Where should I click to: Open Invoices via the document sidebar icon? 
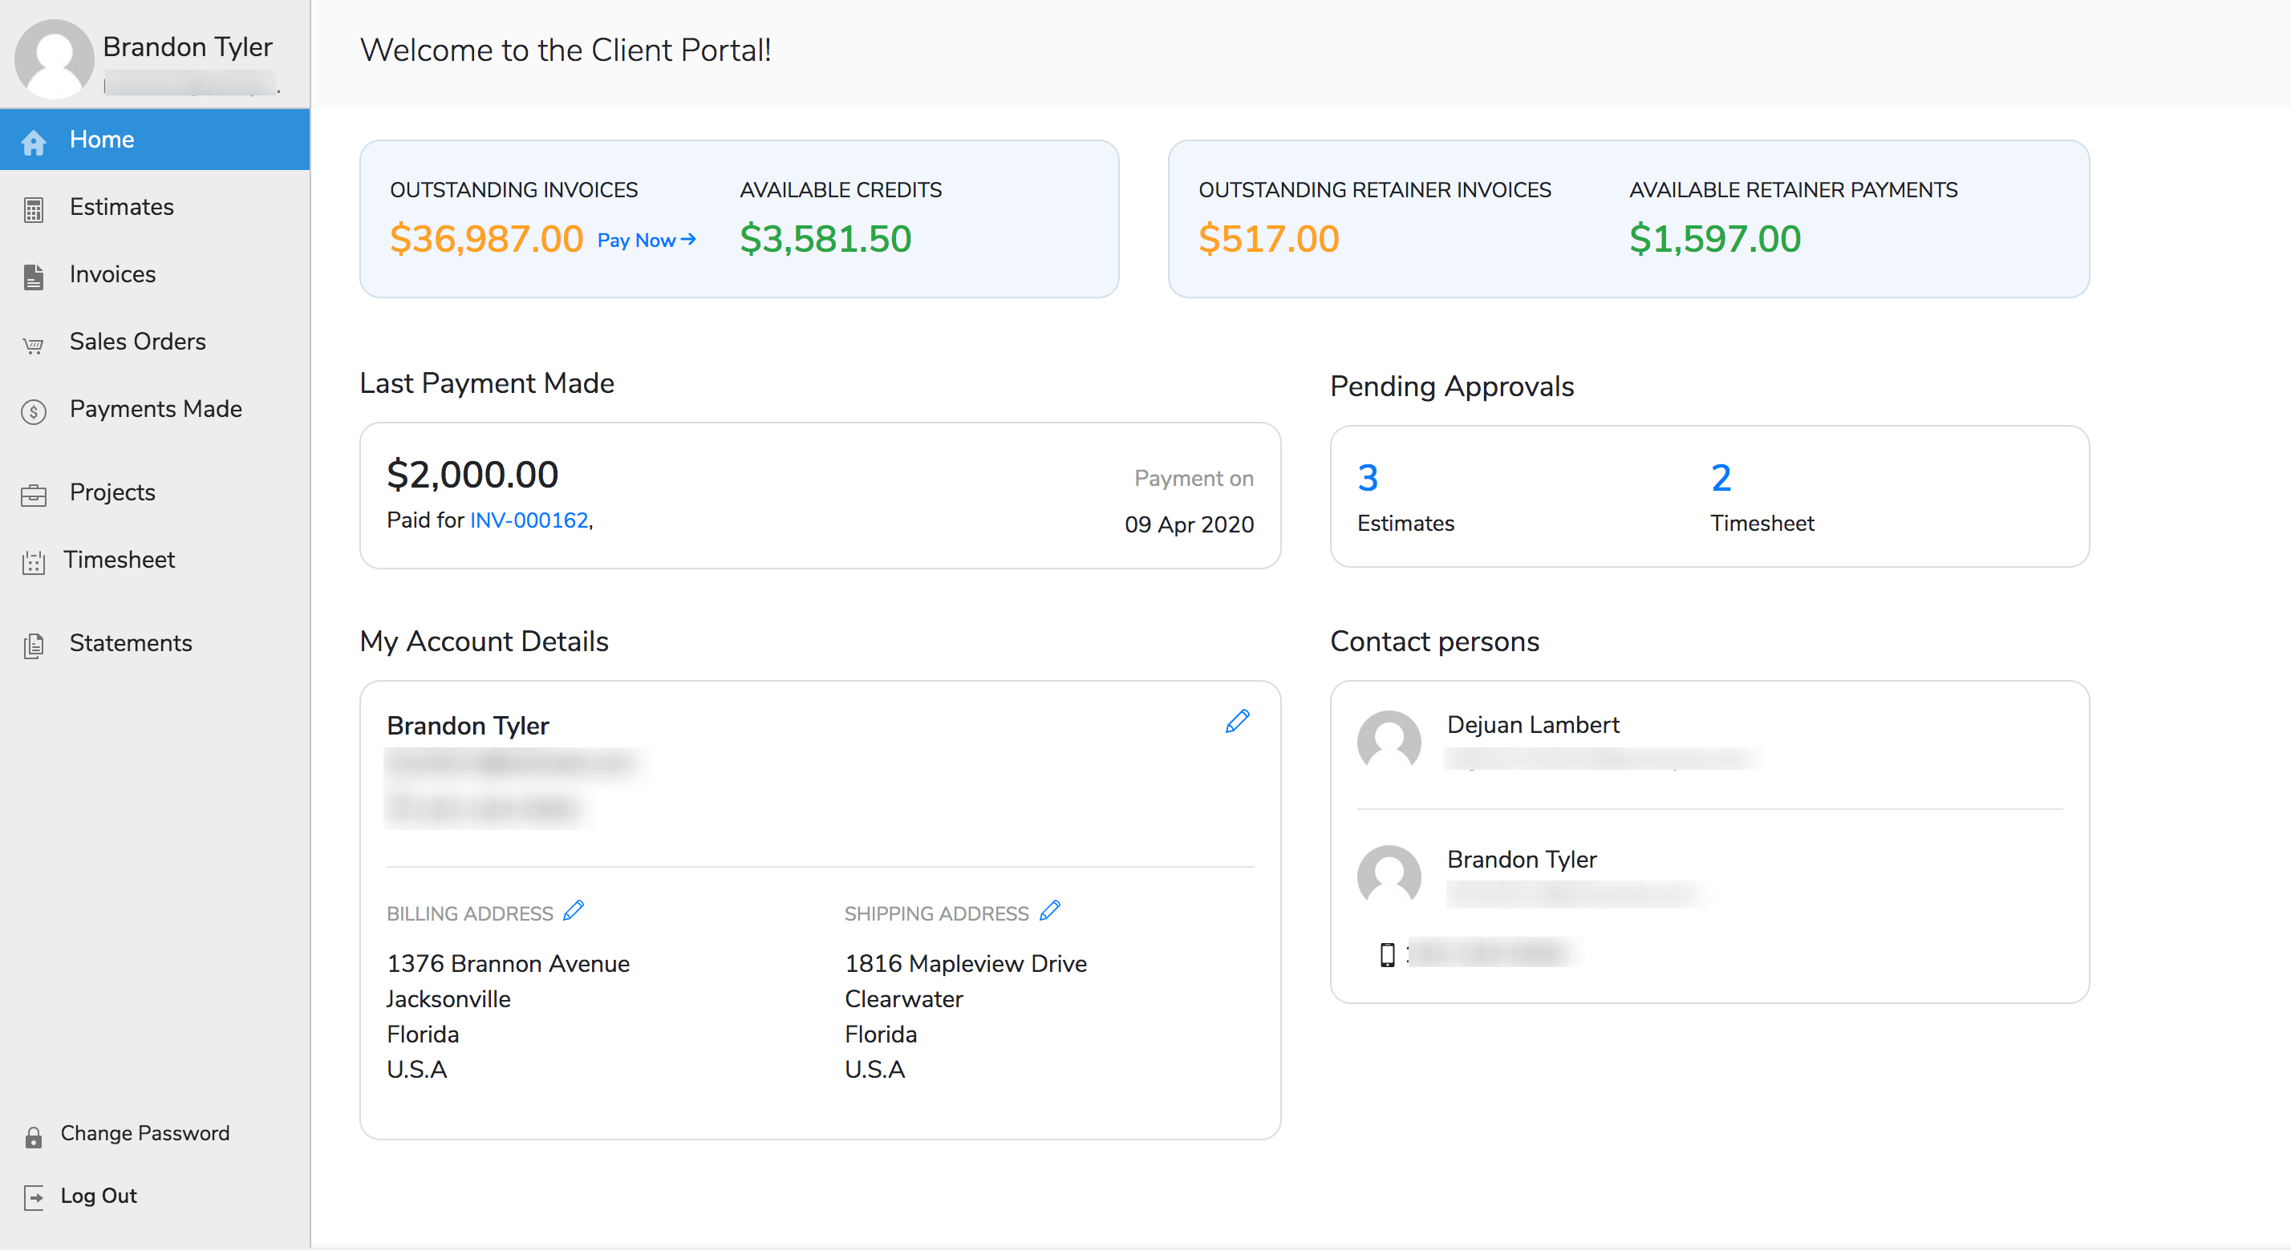[x=33, y=277]
